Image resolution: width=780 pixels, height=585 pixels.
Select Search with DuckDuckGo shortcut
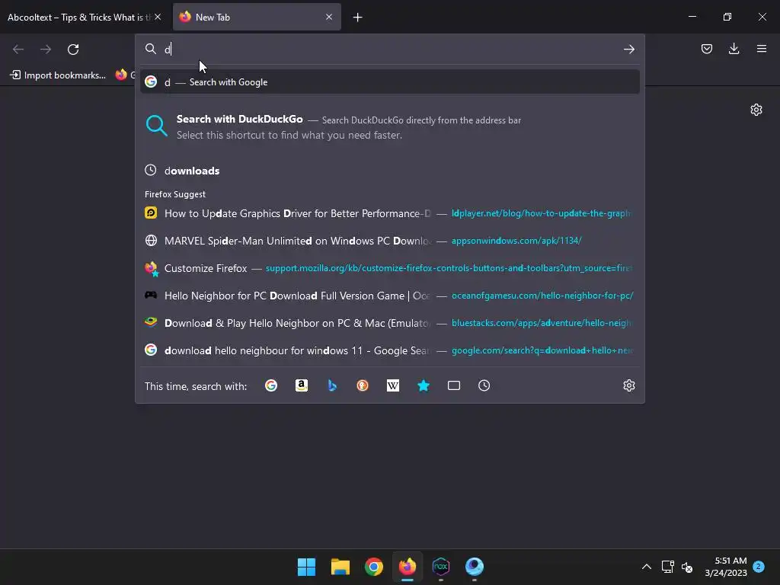click(x=389, y=127)
